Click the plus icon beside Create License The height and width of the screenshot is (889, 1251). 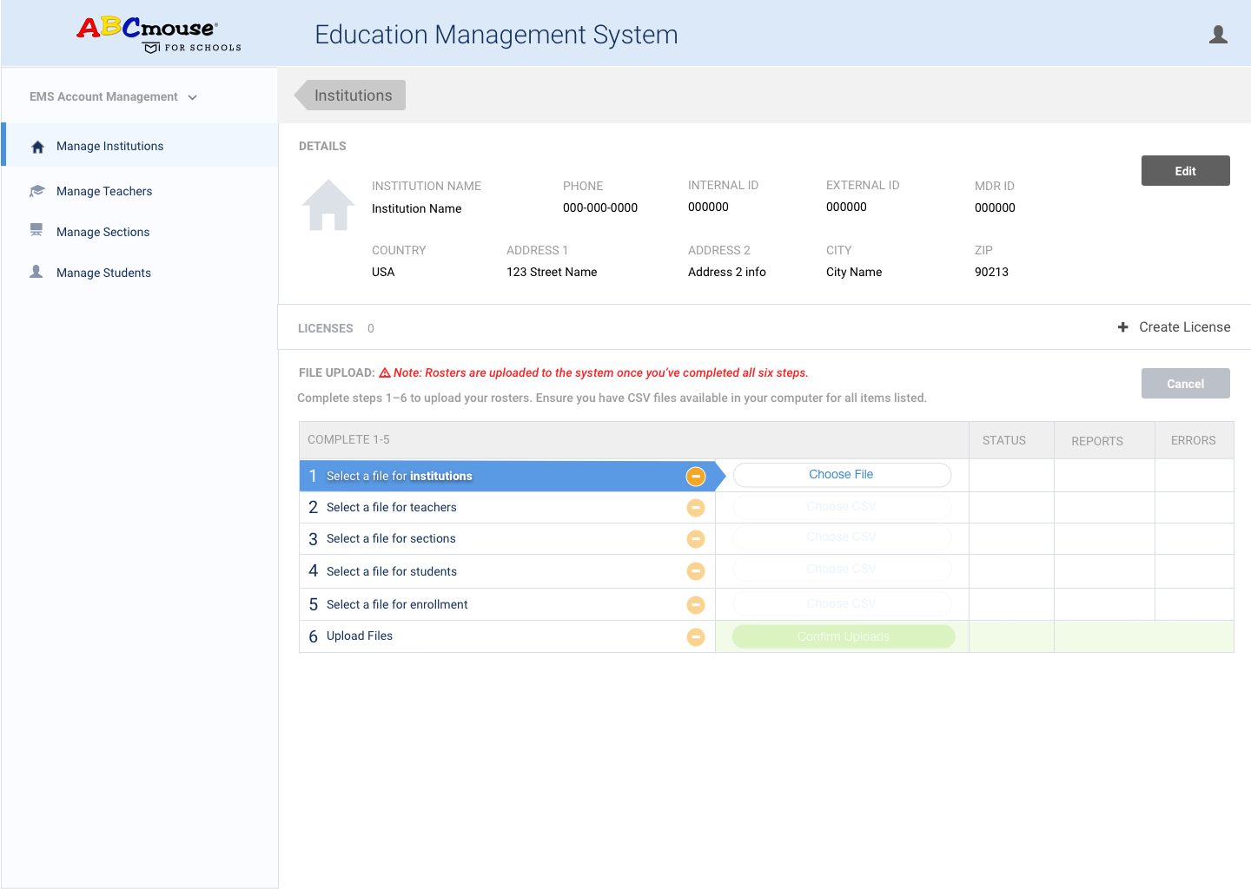click(x=1122, y=327)
